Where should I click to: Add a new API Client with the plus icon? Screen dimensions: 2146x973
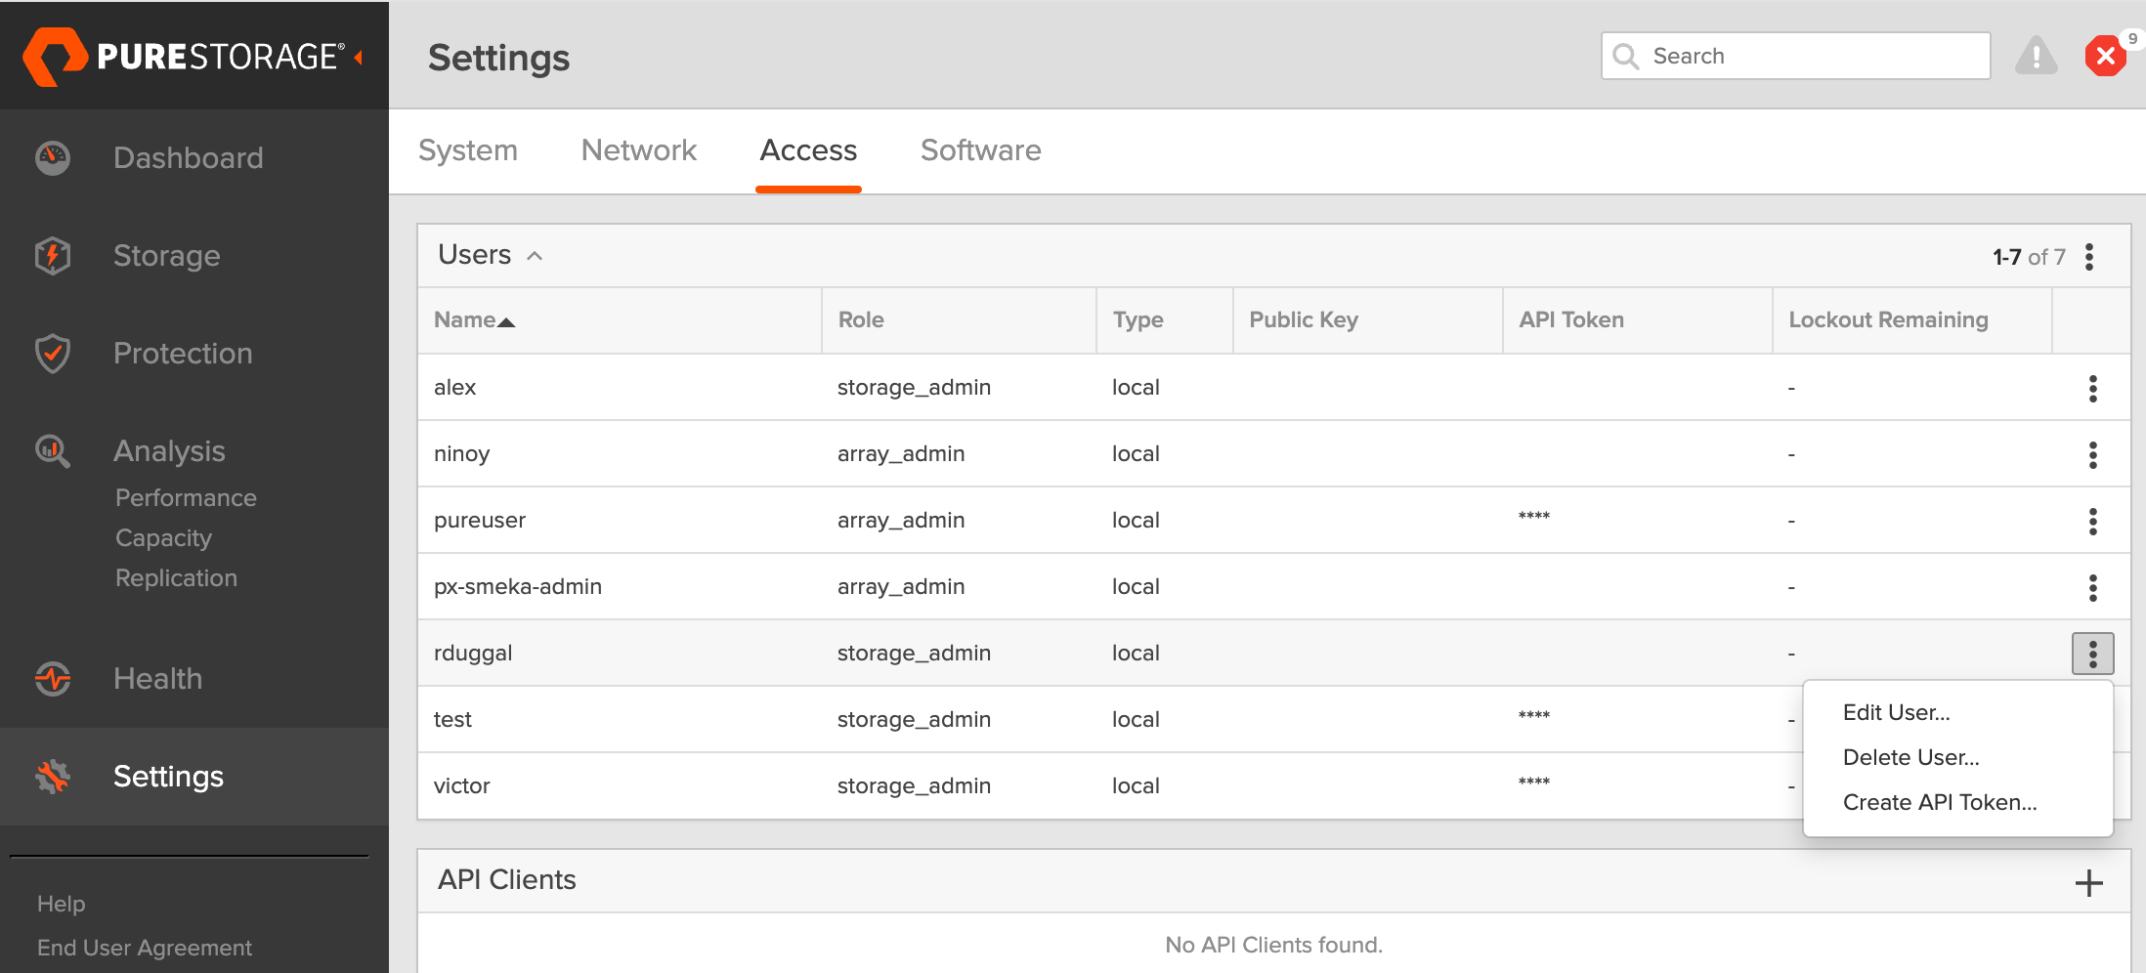click(x=2089, y=882)
